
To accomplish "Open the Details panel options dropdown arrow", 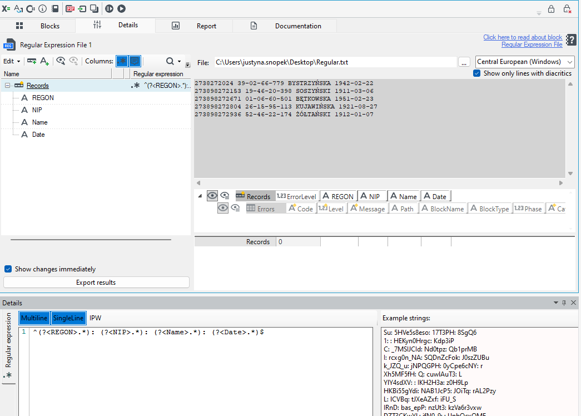I will pyautogui.click(x=556, y=303).
